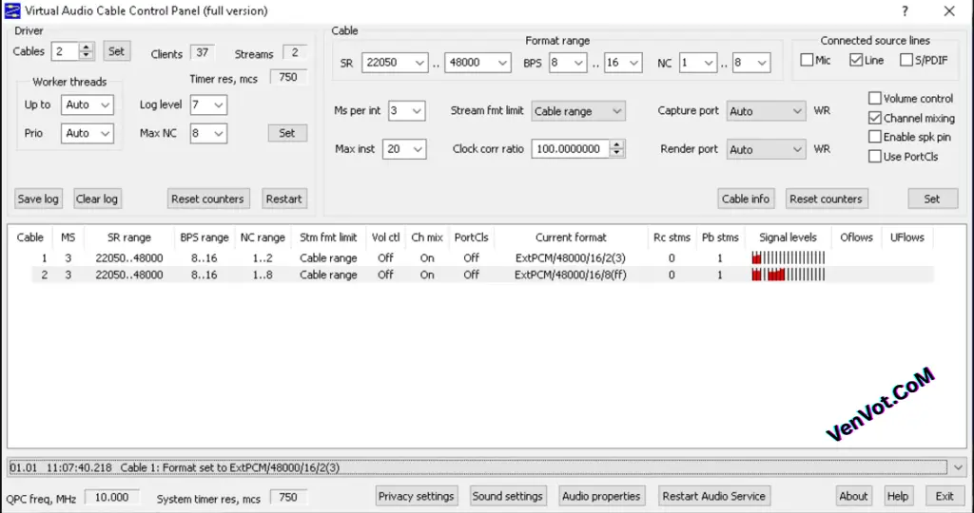The height and width of the screenshot is (513, 974).
Task: Enable the S/PDIF source line checkbox
Action: (x=906, y=60)
